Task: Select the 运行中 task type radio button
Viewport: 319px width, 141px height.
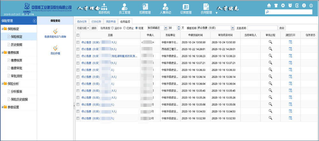Action: pyautogui.click(x=112, y=28)
